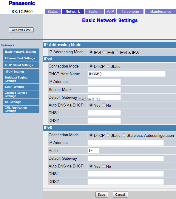Save the network settings

[101, 195]
